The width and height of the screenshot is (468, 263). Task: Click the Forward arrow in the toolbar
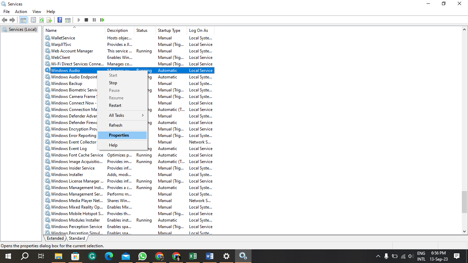point(12,20)
